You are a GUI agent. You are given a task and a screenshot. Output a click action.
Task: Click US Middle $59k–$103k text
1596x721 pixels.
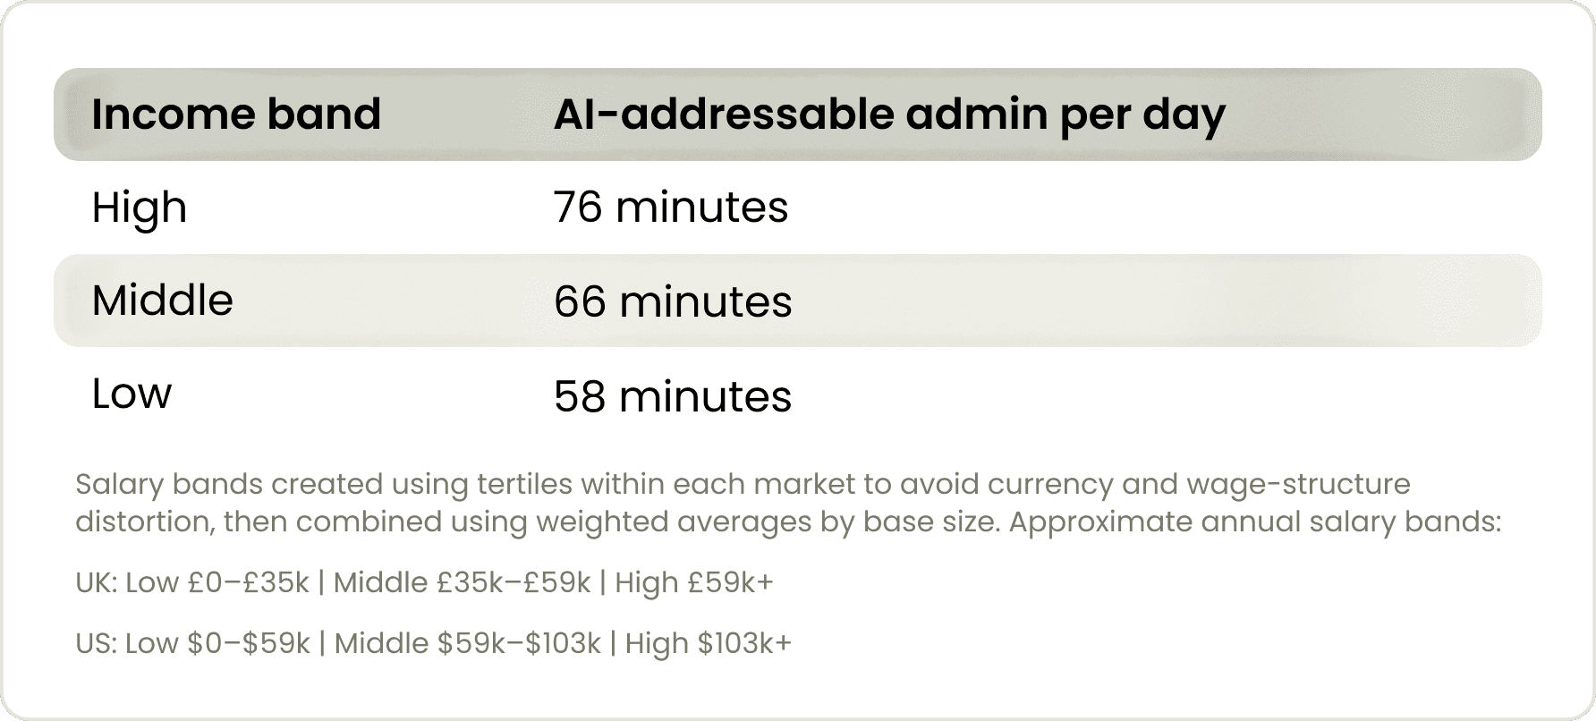point(467,644)
